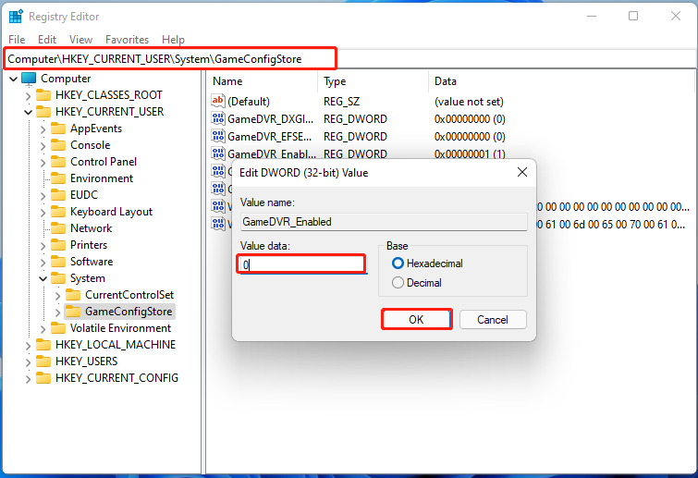The image size is (698, 478).
Task: Click the Environment folder icon
Action: 58,178
